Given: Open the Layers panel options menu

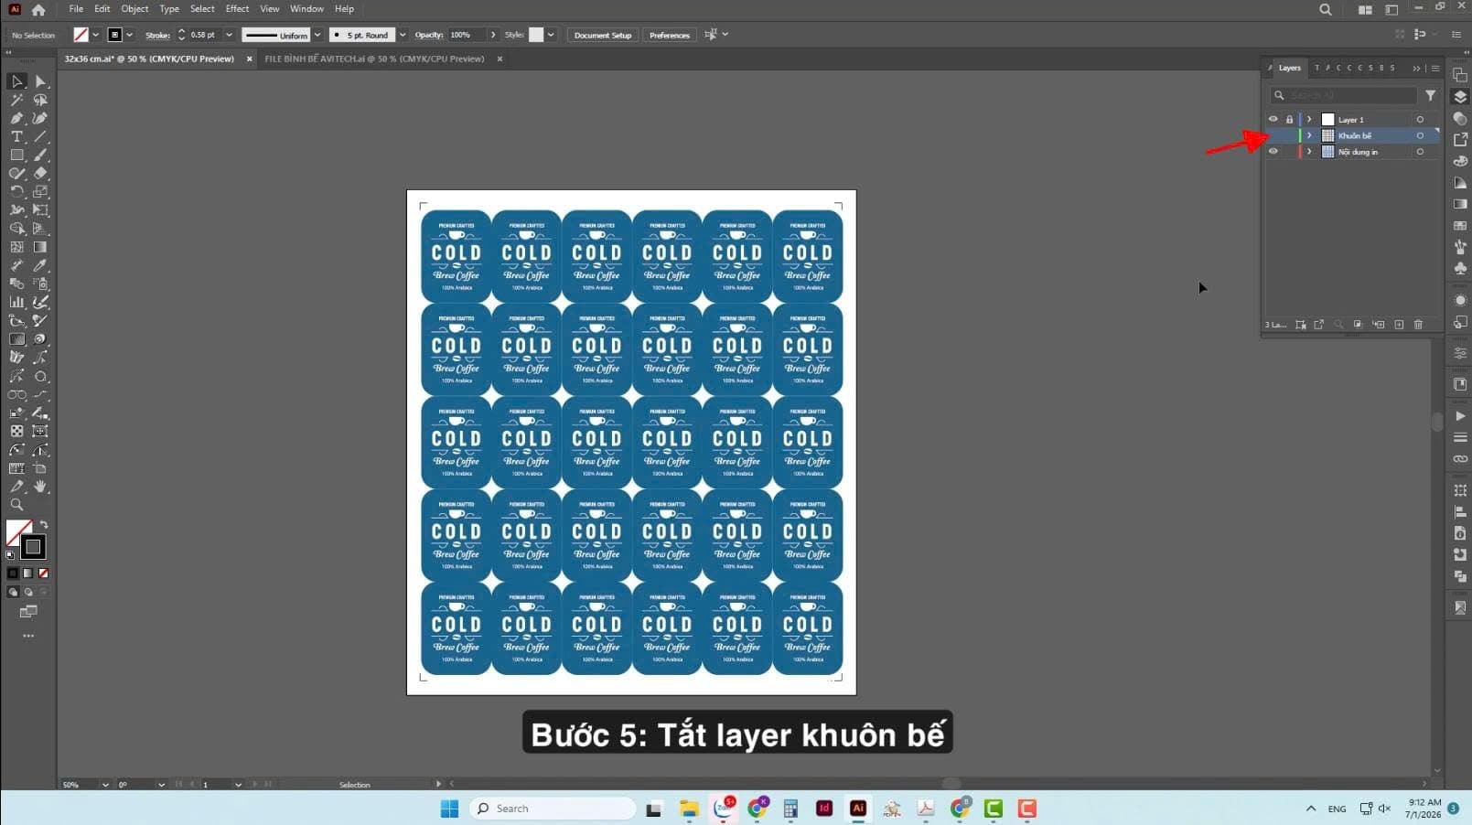Looking at the screenshot, I should [x=1435, y=68].
